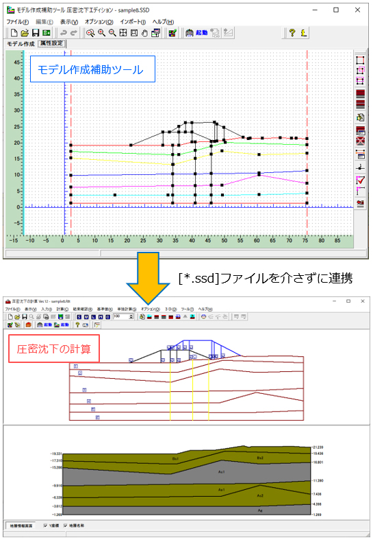This screenshot has width=373, height=540.
Task: Open the 計算(C) menu in the lower window
Action: point(62,309)
